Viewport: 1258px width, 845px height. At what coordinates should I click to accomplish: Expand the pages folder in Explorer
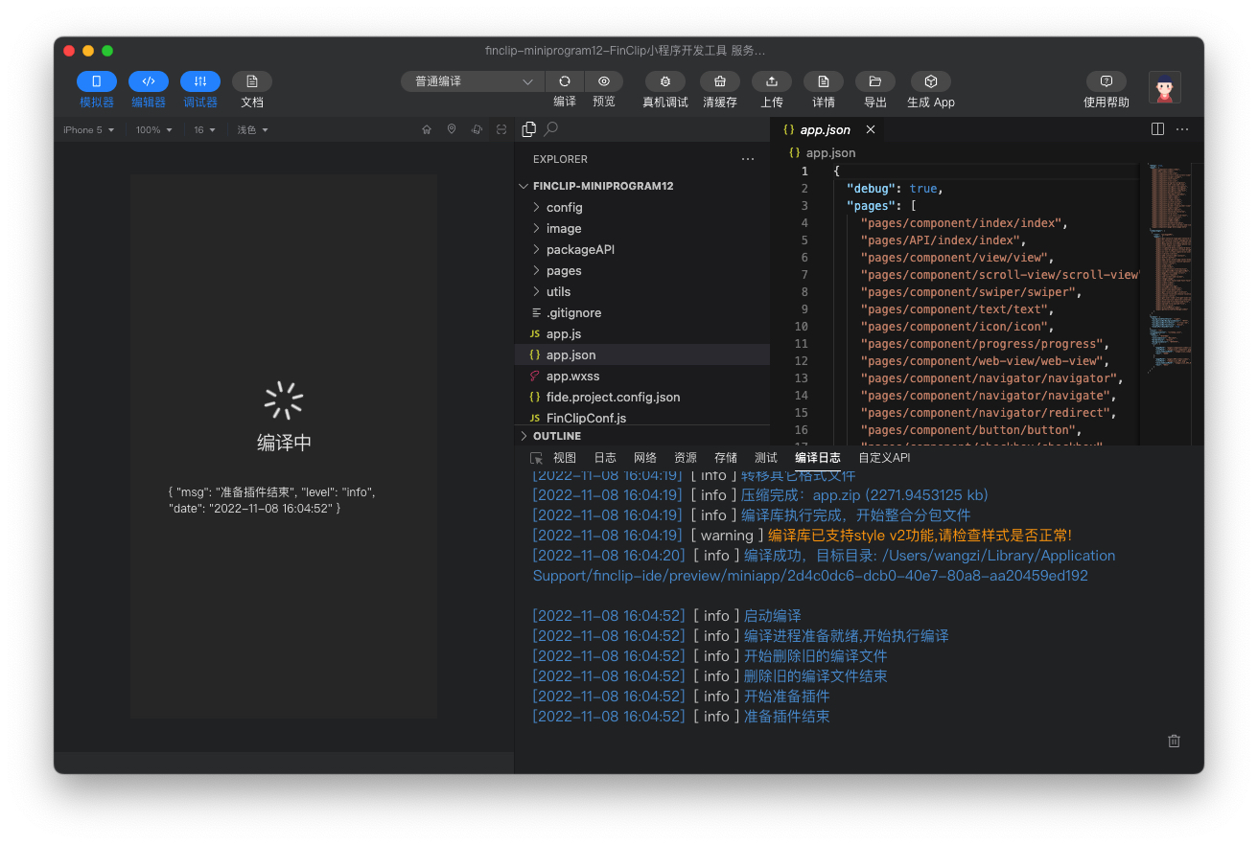coord(564,271)
